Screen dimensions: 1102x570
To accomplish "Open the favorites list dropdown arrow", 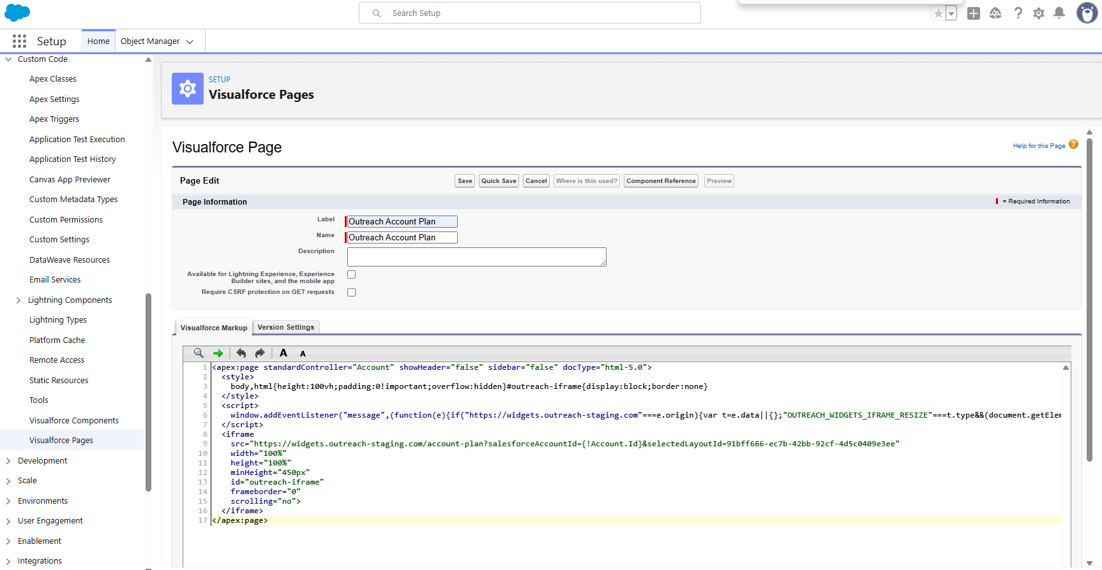I will tap(951, 13).
